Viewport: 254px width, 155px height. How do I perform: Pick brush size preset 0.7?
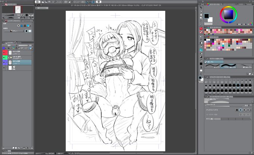(x=206, y=81)
